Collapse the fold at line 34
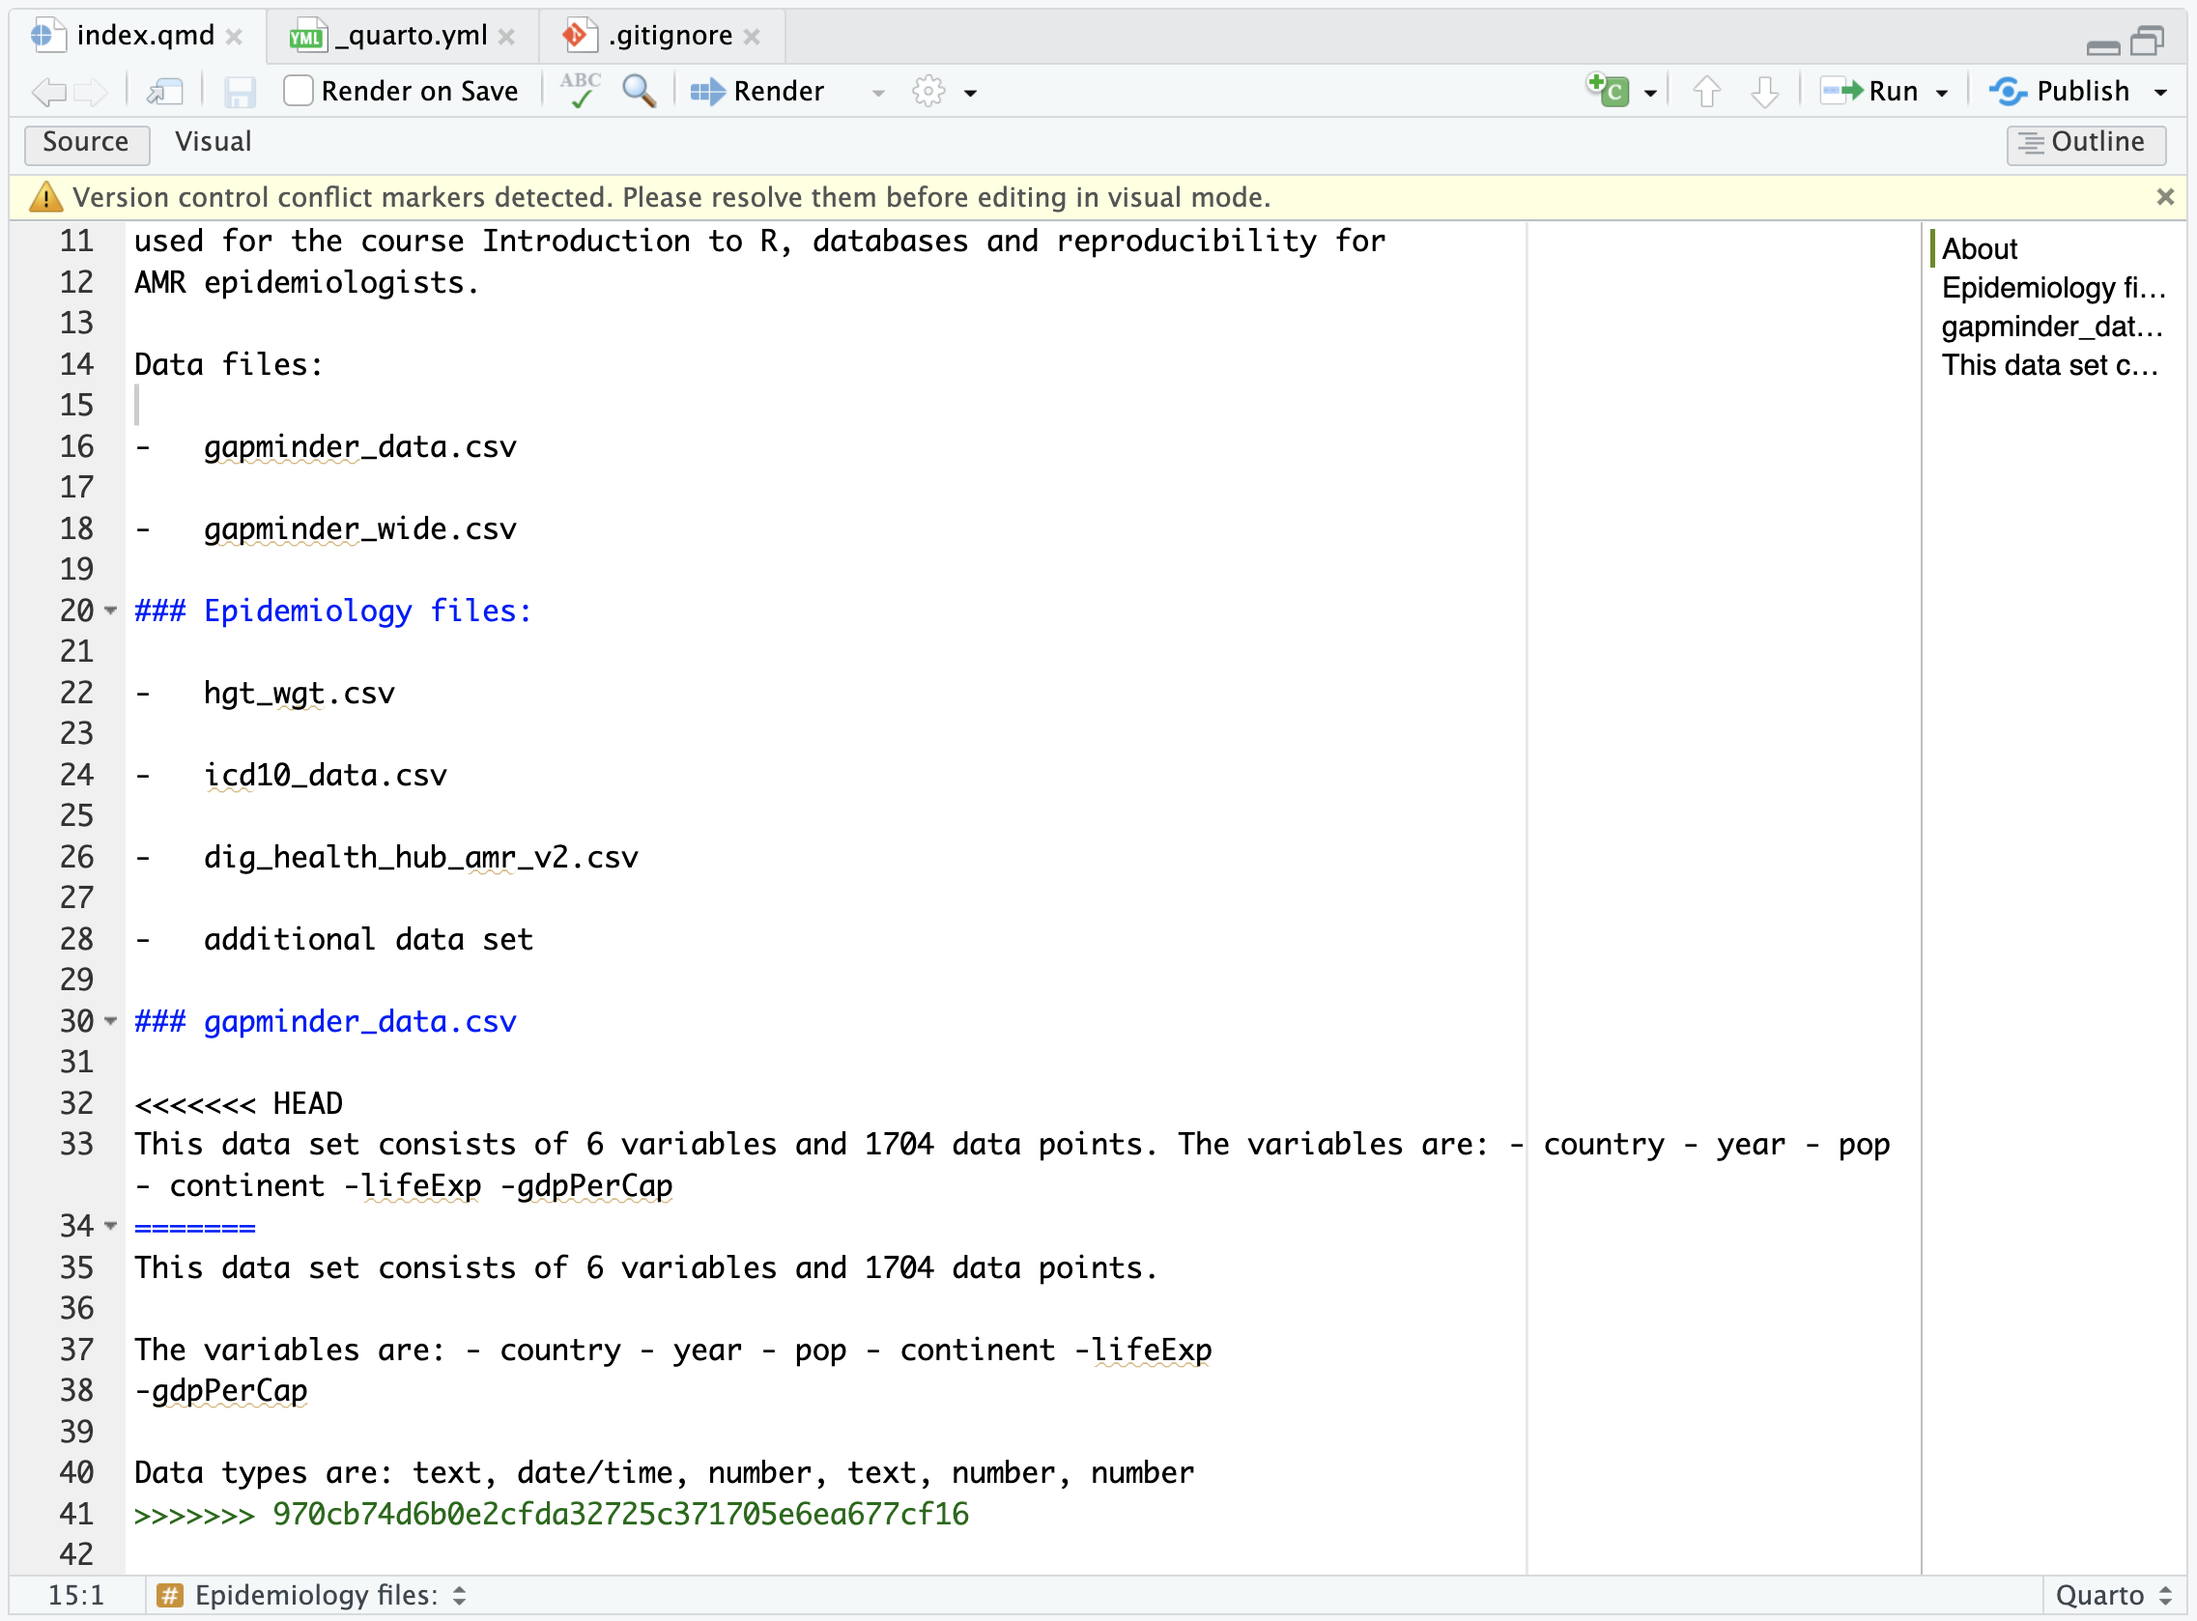 click(111, 1227)
